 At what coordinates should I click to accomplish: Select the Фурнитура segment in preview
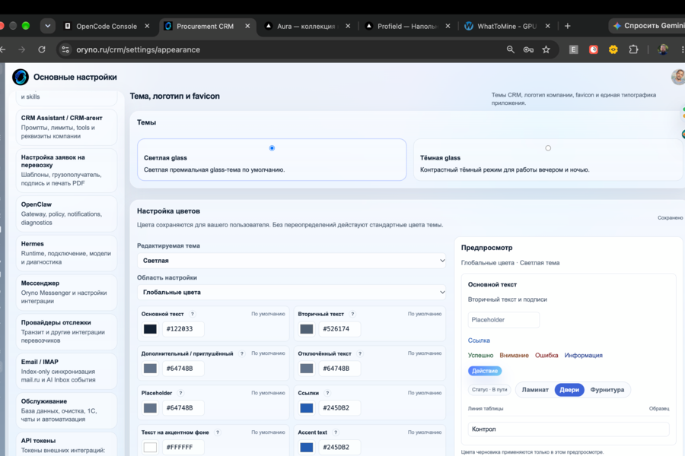coord(607,390)
